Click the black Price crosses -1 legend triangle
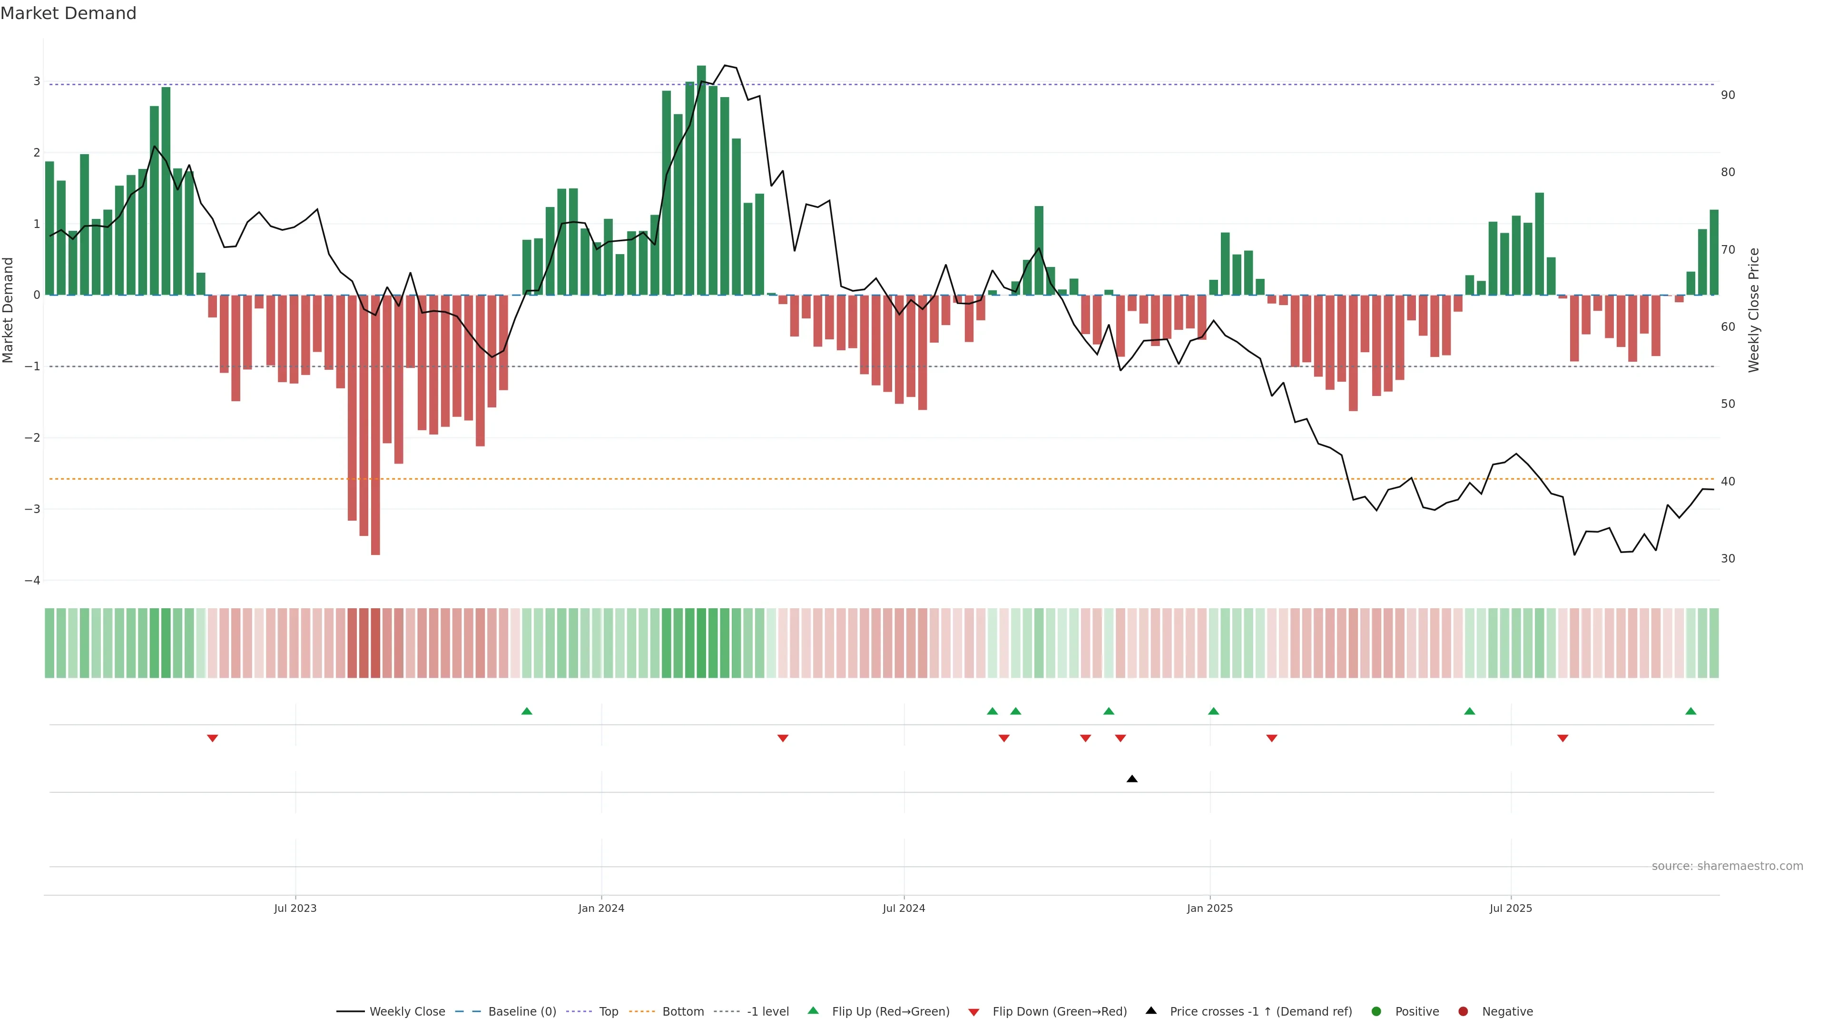Screen dimensions: 1827x1028 (x=1151, y=1011)
